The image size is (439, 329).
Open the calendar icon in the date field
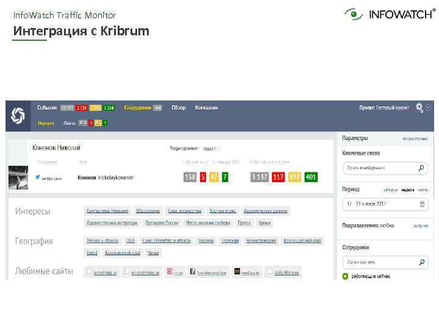(422, 204)
